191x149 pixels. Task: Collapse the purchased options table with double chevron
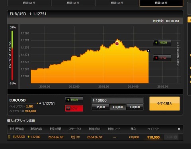point(179,129)
